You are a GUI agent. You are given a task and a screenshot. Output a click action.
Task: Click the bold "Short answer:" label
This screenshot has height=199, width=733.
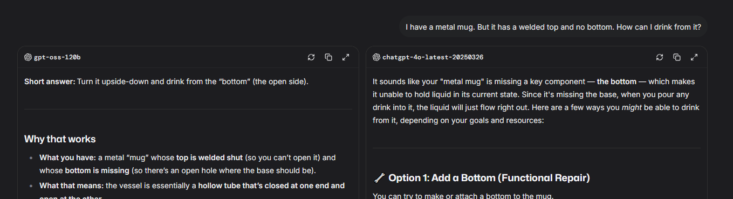tap(50, 81)
